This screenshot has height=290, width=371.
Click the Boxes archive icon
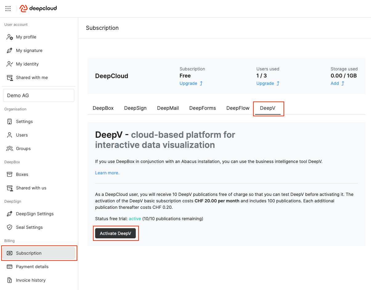(10, 174)
